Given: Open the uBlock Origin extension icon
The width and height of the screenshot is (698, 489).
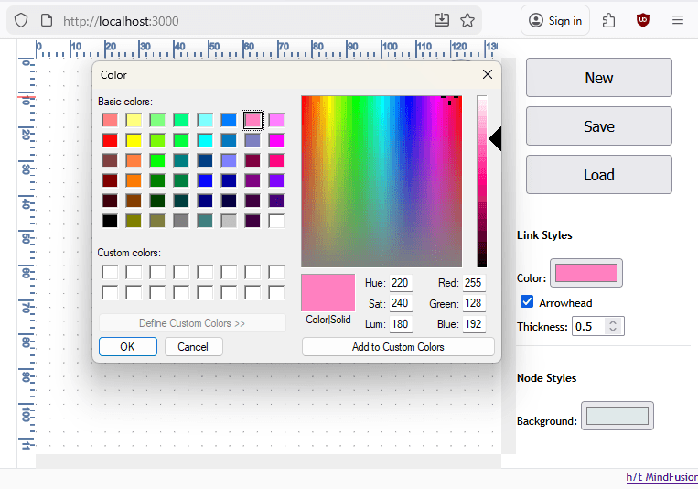Looking at the screenshot, I should [643, 20].
